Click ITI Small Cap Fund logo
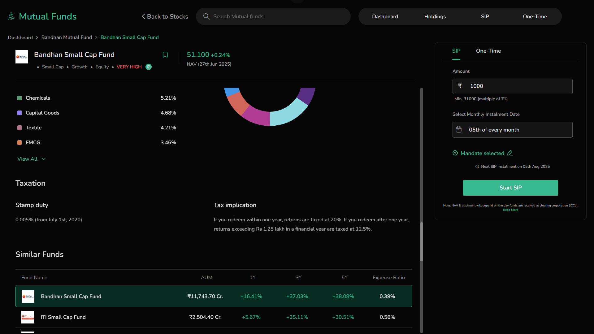Screen dimensions: 594x334 tap(28, 317)
